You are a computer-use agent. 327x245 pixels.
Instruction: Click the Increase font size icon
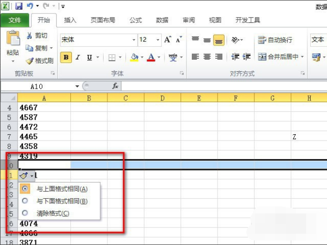(x=168, y=39)
